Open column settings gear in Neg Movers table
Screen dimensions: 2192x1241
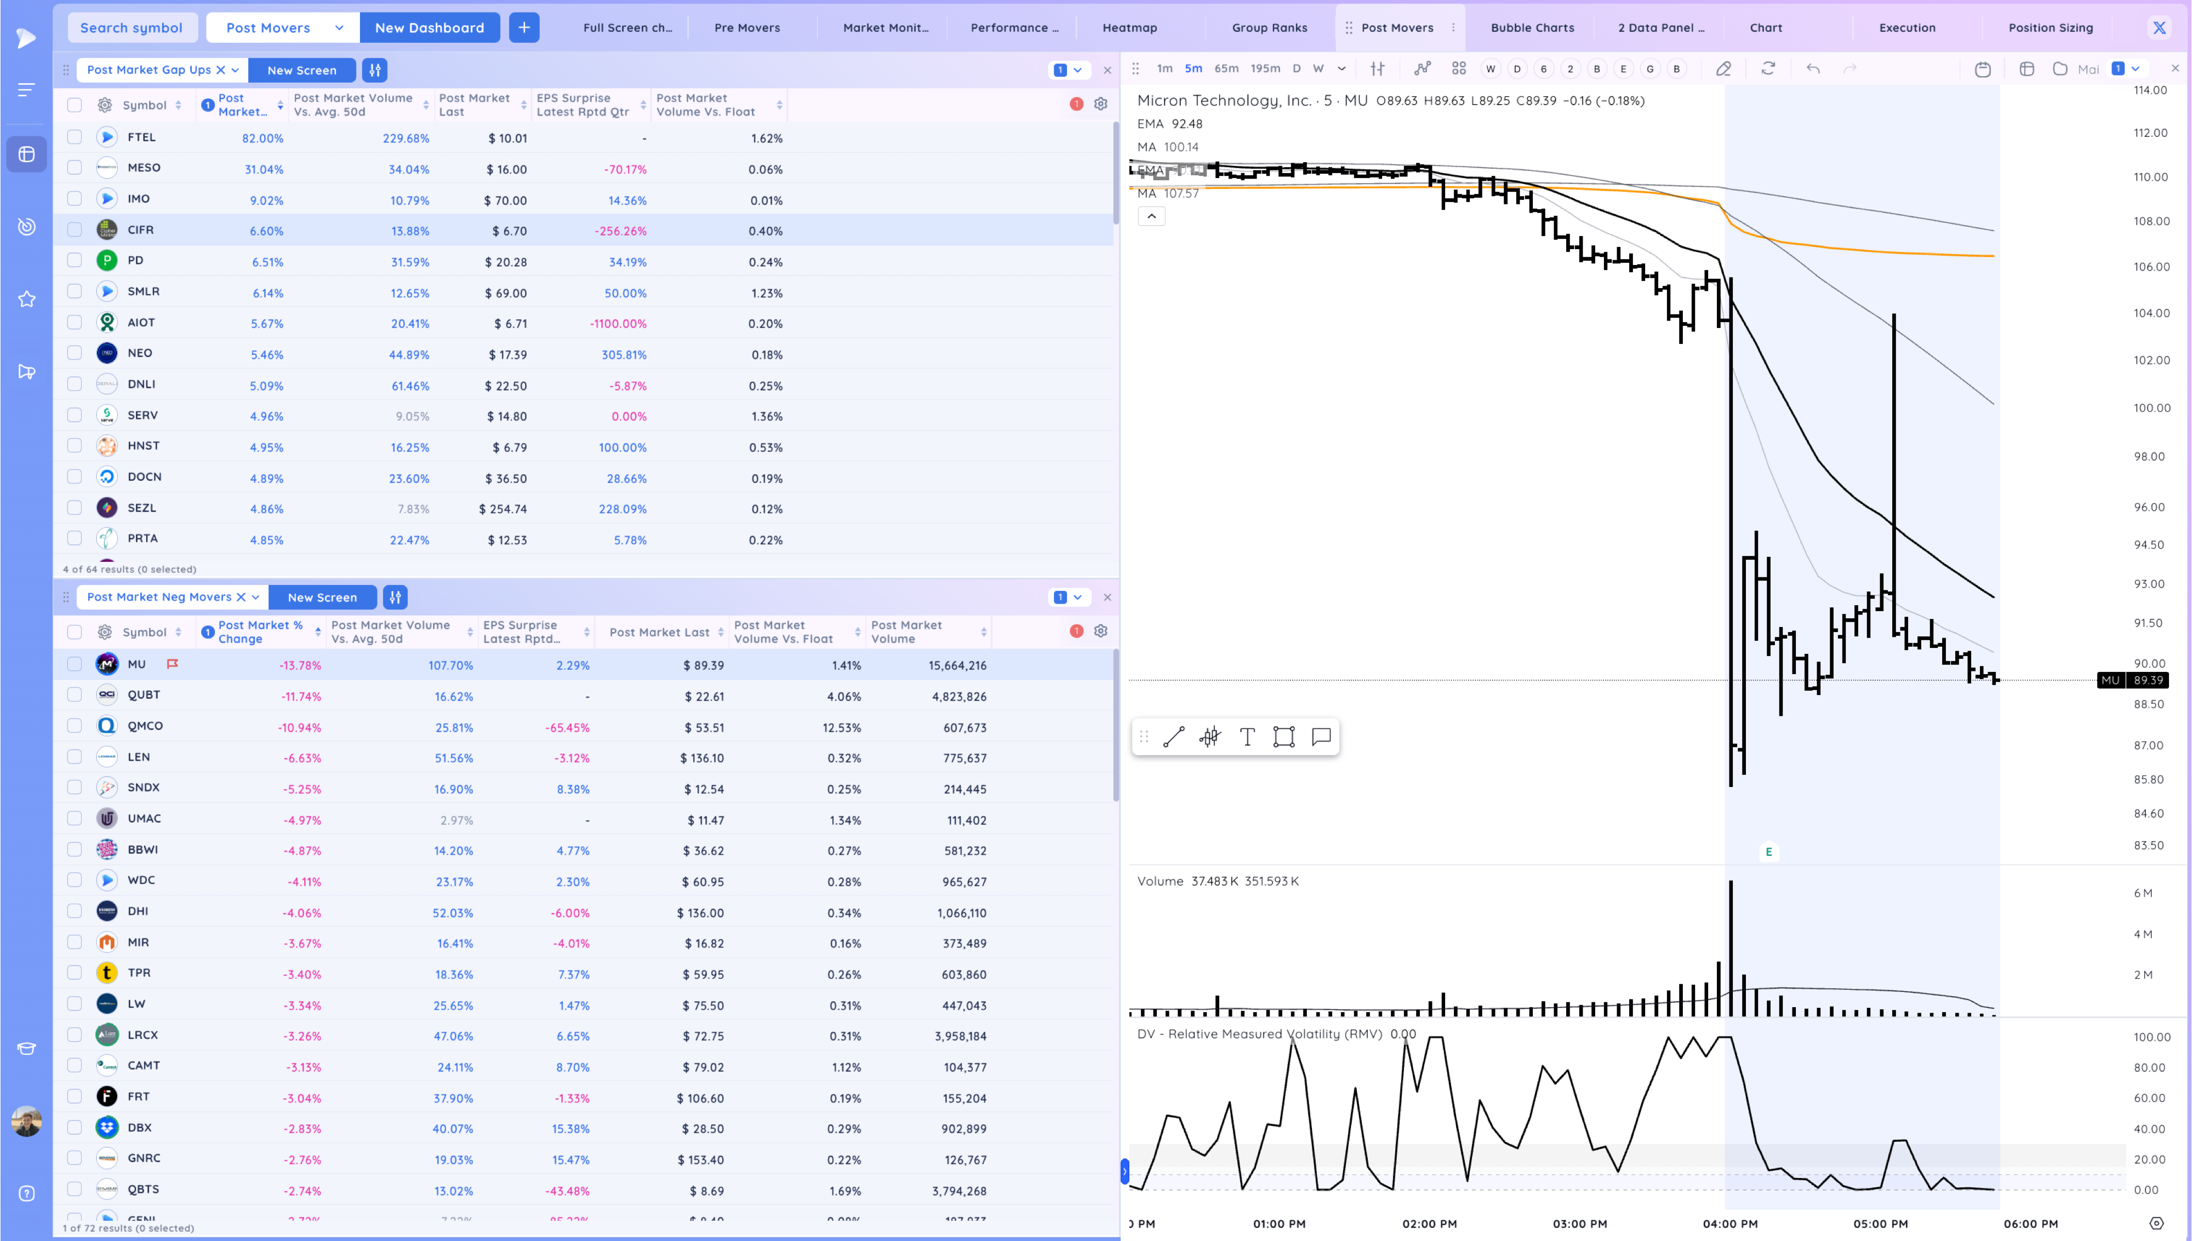coord(1101,631)
